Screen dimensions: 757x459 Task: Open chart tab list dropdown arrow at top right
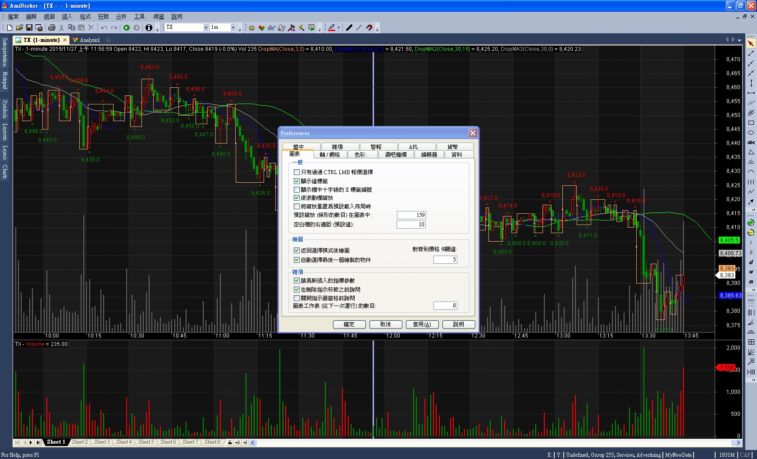739,40
